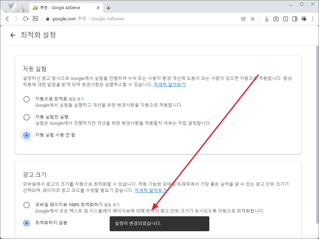
Task: Go back with the browser back arrow
Action: tap(7, 19)
